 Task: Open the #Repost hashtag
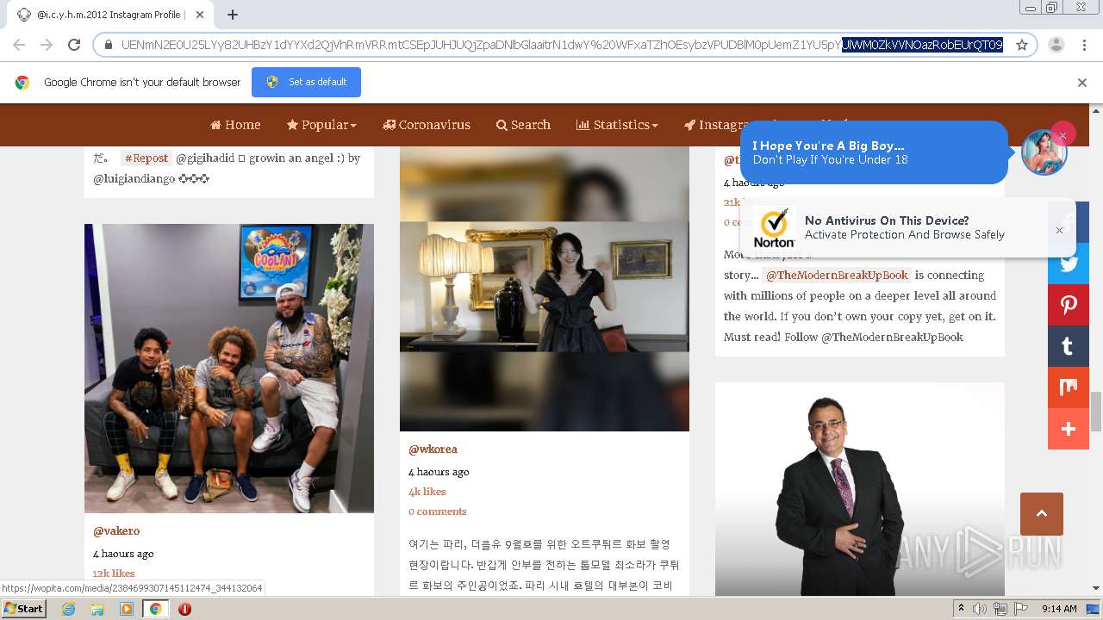click(146, 158)
